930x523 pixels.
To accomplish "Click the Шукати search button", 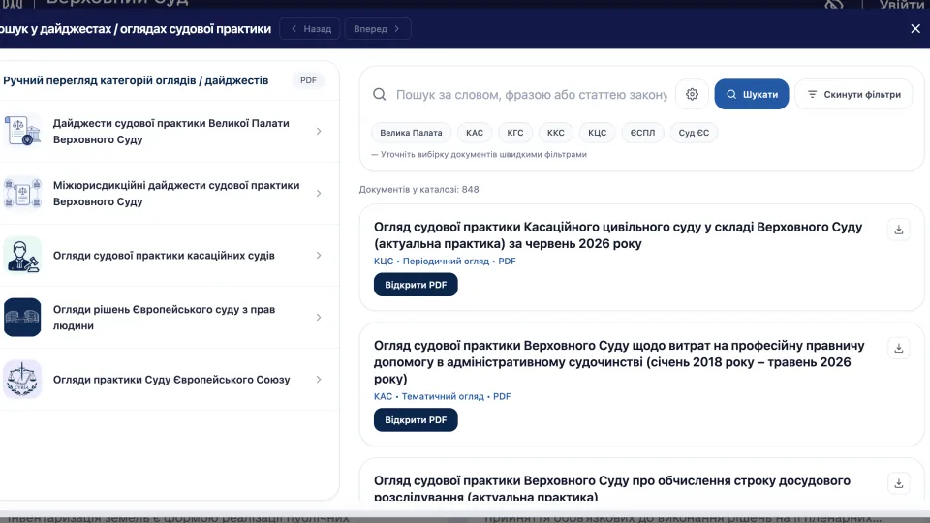I will click(x=752, y=94).
